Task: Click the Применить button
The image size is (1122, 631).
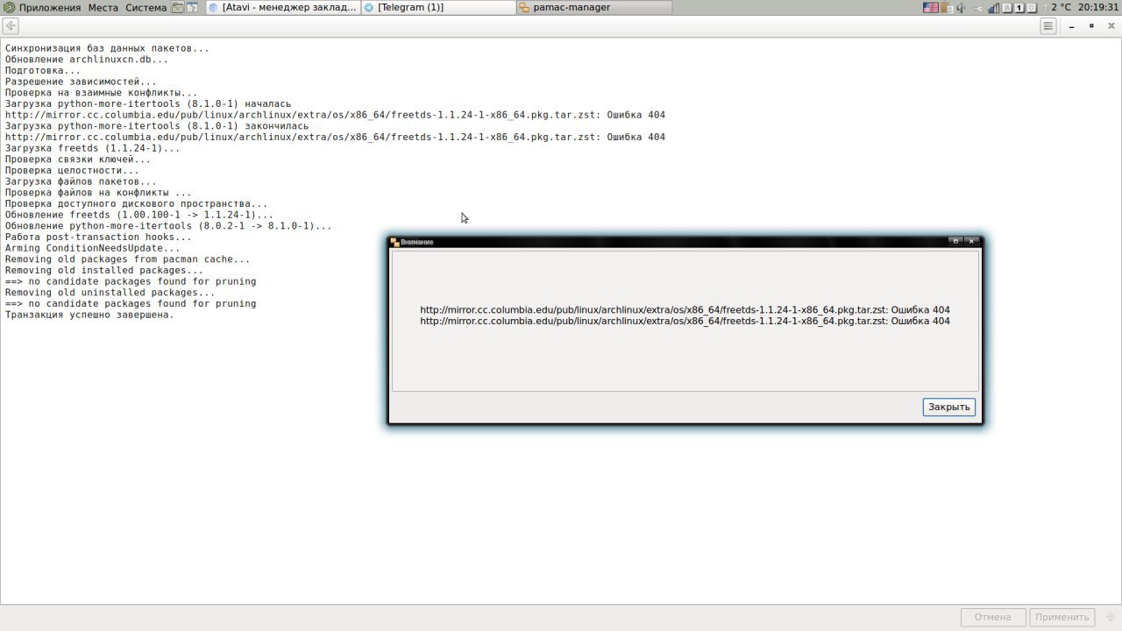Action: click(x=1062, y=617)
